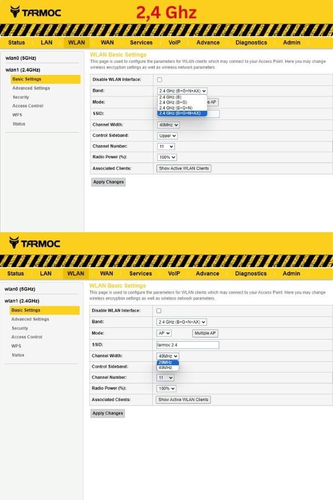Click the Tarmoc logo in the upper screenshot
The image size is (333, 500).
pos(35,12)
